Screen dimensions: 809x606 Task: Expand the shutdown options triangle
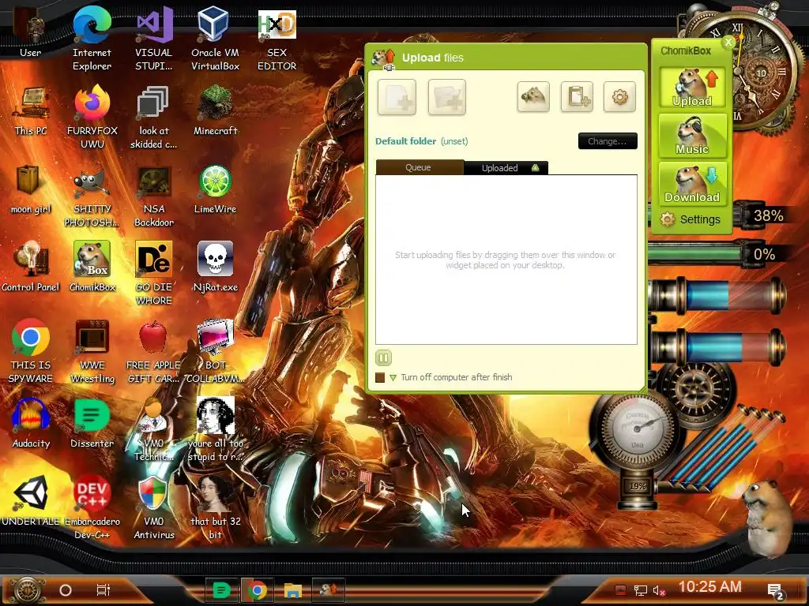pos(393,378)
